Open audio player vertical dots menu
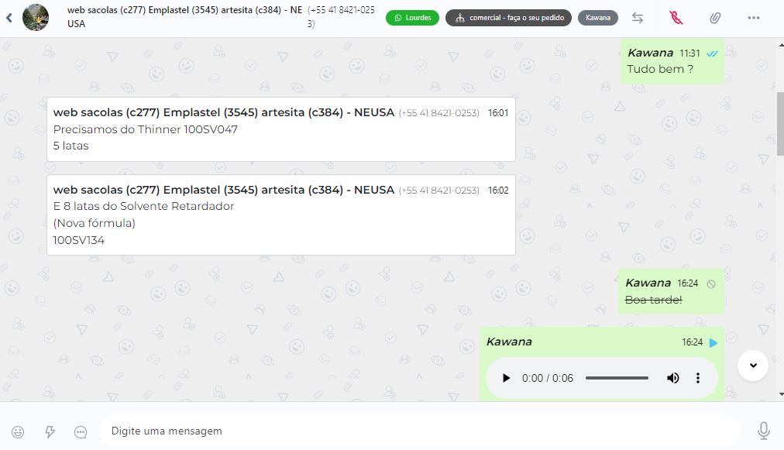The width and height of the screenshot is (784, 450). click(698, 378)
